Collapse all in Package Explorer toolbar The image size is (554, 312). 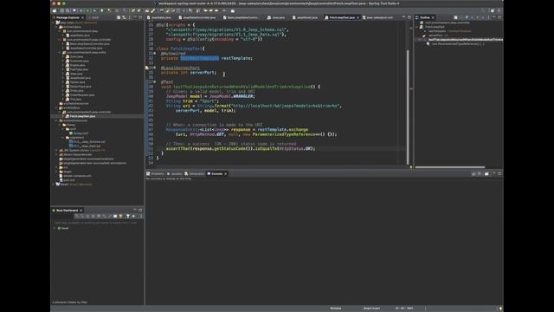pyautogui.click(x=119, y=17)
